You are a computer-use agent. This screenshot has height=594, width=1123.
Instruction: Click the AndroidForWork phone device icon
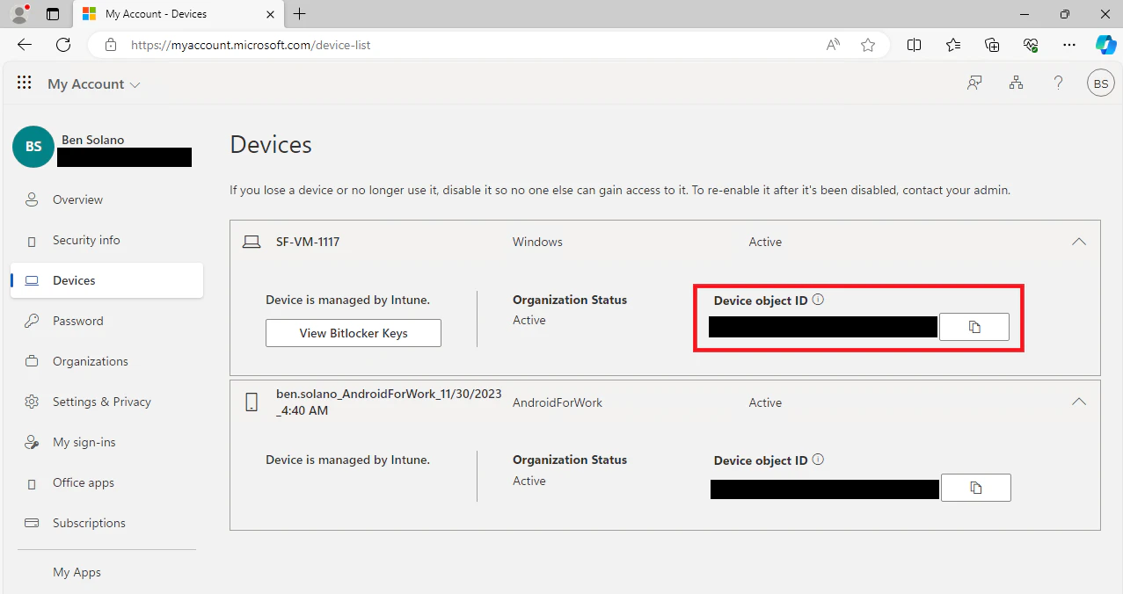252,402
